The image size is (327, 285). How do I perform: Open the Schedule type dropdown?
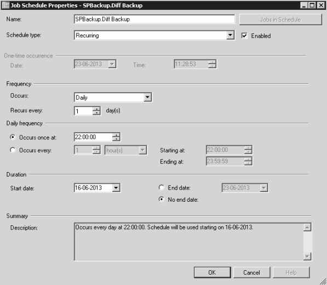tap(230, 35)
